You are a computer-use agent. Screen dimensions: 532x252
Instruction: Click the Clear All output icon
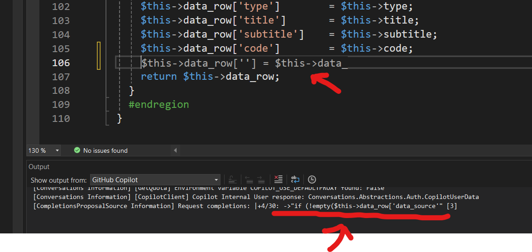point(278,179)
